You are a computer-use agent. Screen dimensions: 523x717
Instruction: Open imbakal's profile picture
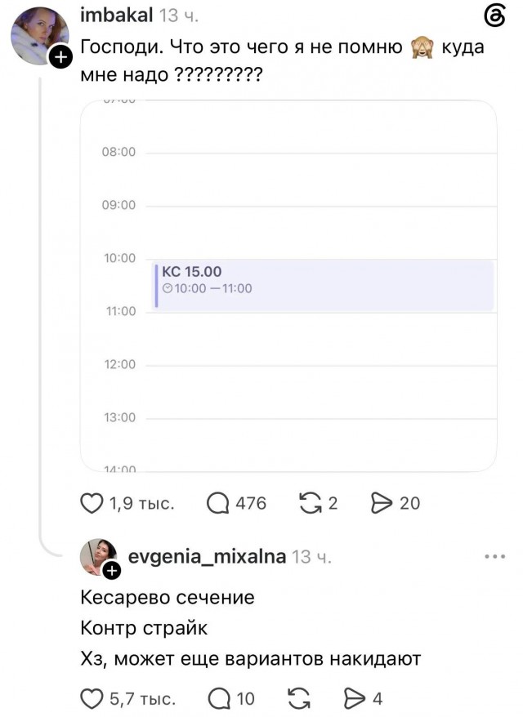click(40, 36)
